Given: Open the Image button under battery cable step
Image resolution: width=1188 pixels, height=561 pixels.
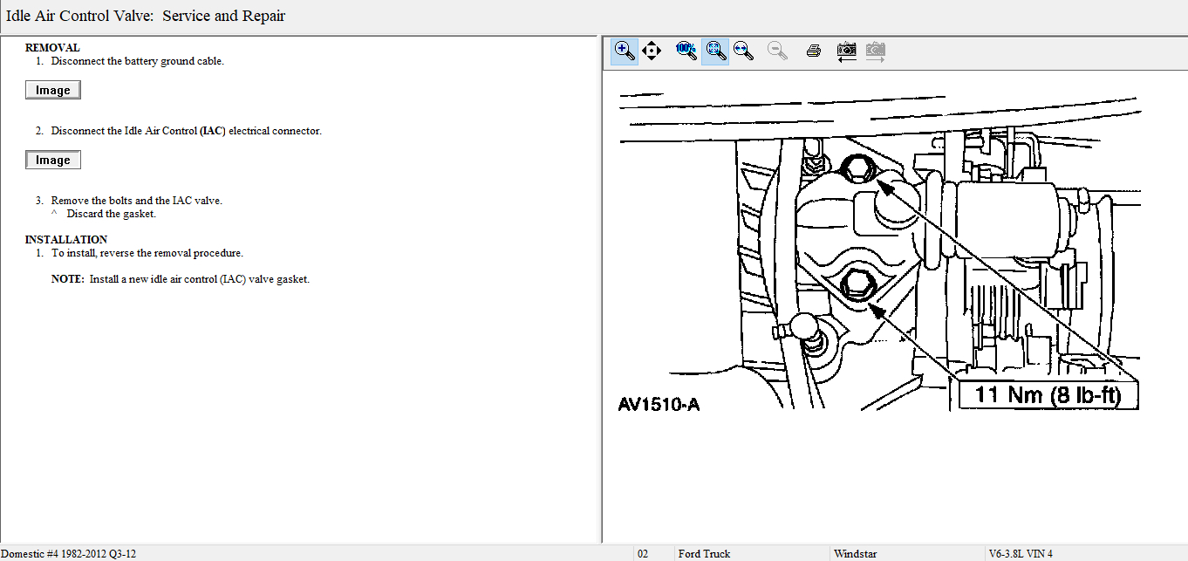Looking at the screenshot, I should pos(53,91).
